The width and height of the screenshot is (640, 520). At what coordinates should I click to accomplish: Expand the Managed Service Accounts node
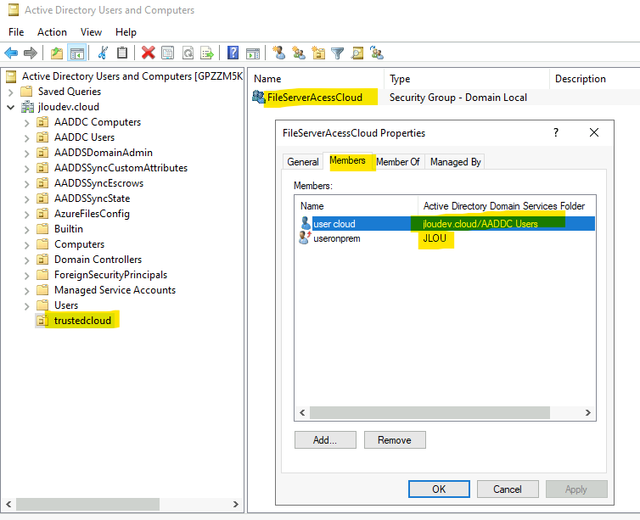tap(27, 291)
